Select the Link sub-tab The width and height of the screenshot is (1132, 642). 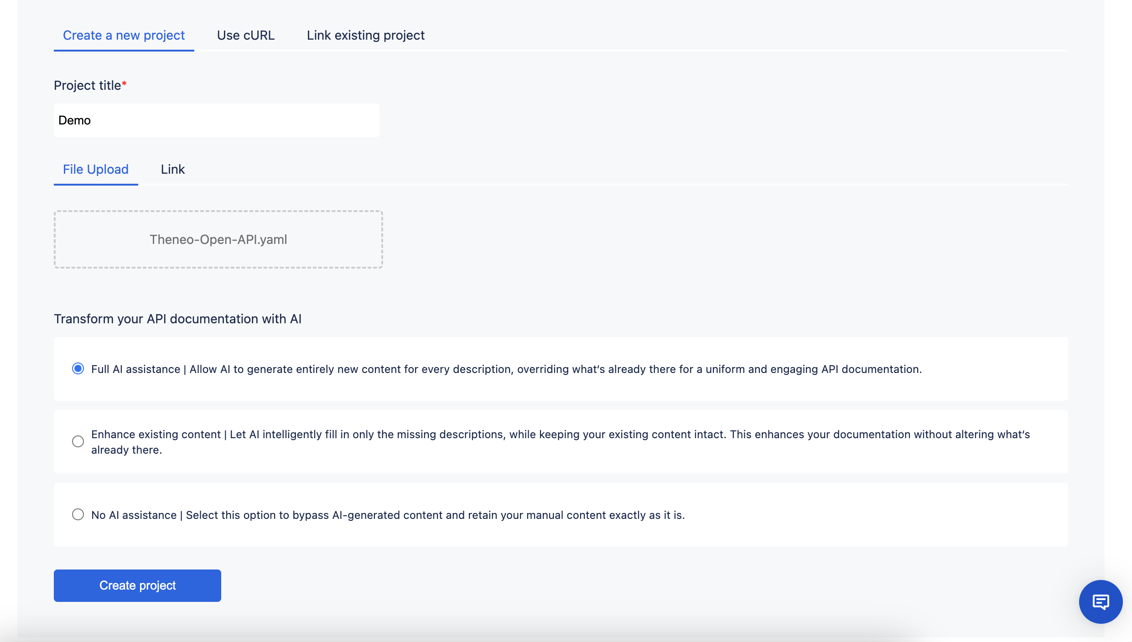click(x=172, y=169)
